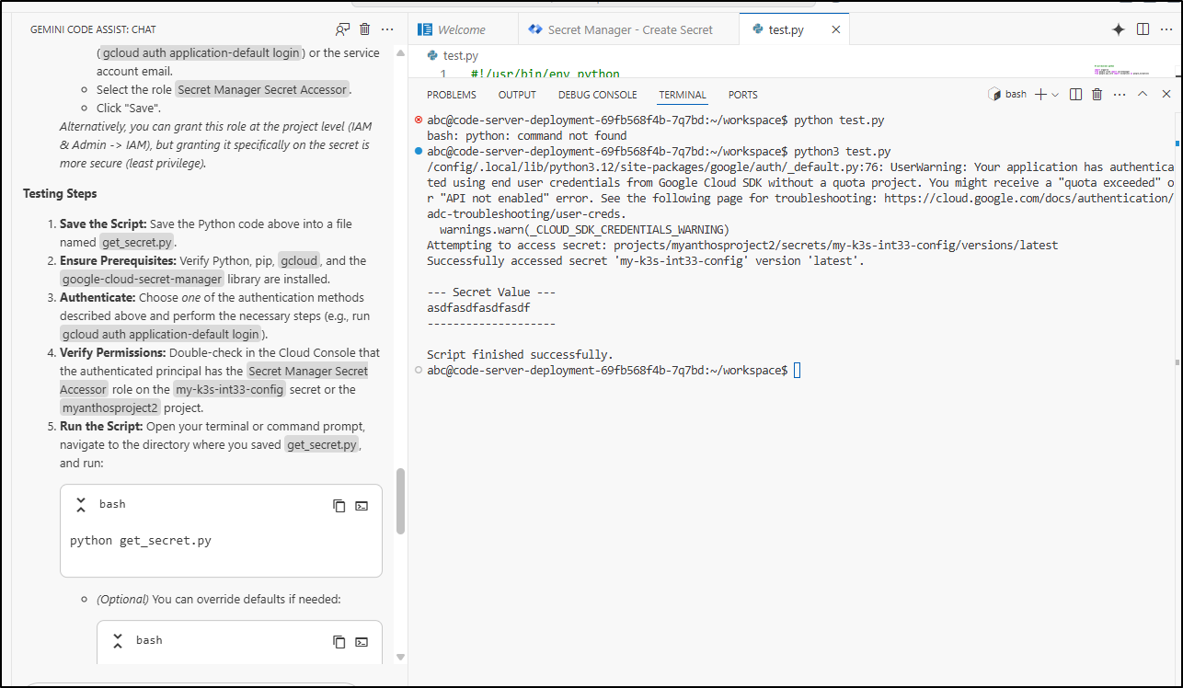1183x688 pixels.
Task: Open the chat feedback icon beside the trash
Action: tap(342, 29)
